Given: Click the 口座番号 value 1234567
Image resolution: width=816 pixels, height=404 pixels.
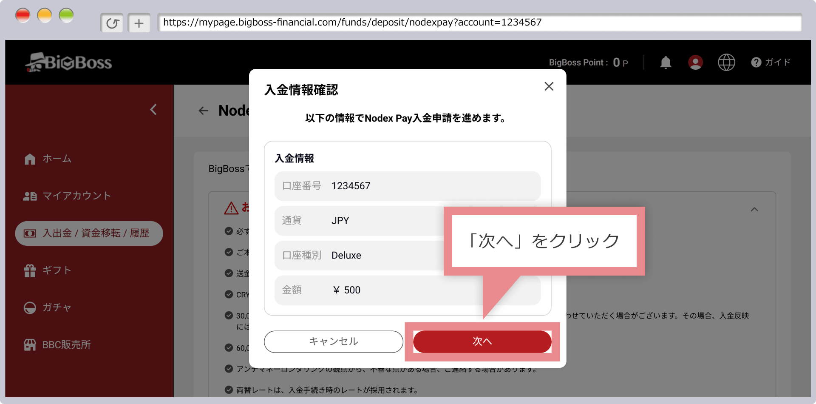Looking at the screenshot, I should pyautogui.click(x=351, y=186).
